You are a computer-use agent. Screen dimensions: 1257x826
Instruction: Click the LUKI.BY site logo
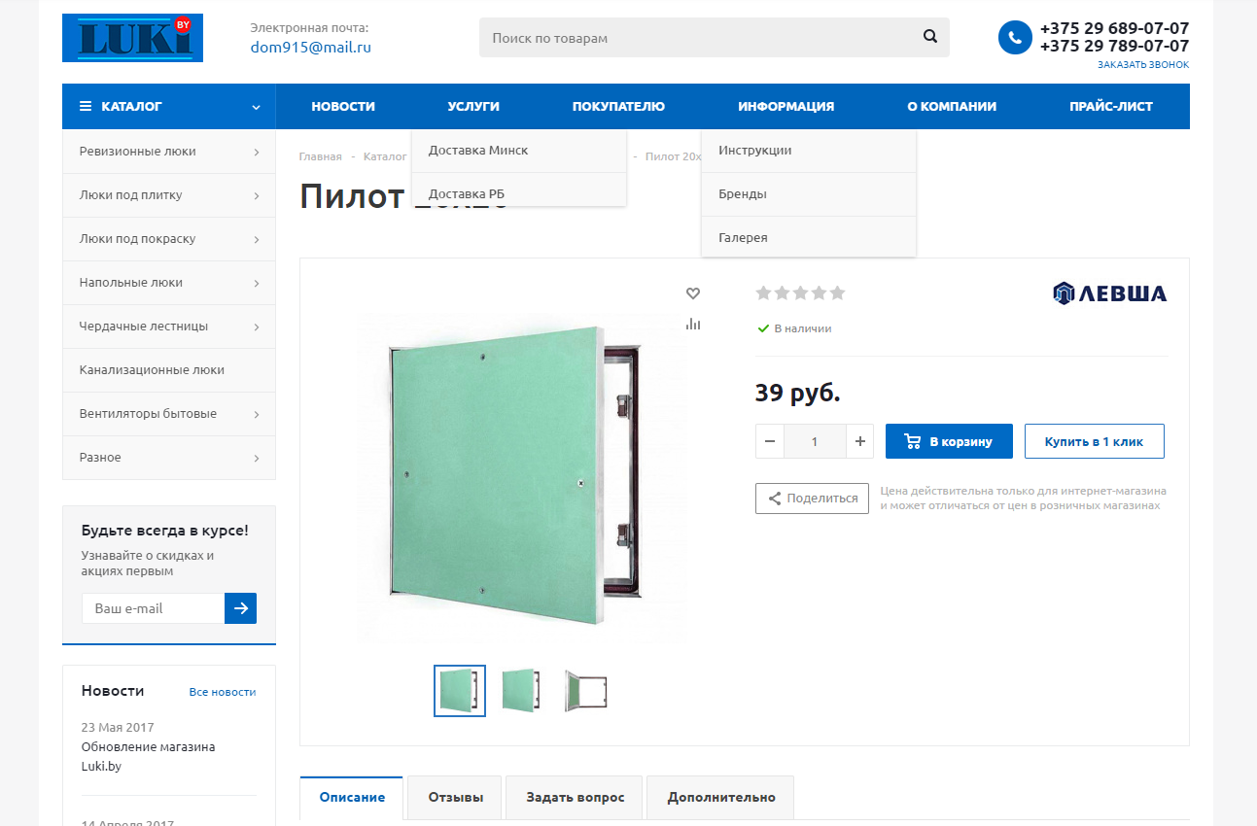(x=132, y=38)
